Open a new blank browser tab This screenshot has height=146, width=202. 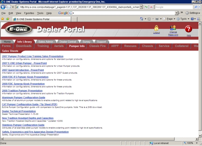pos(74,19)
